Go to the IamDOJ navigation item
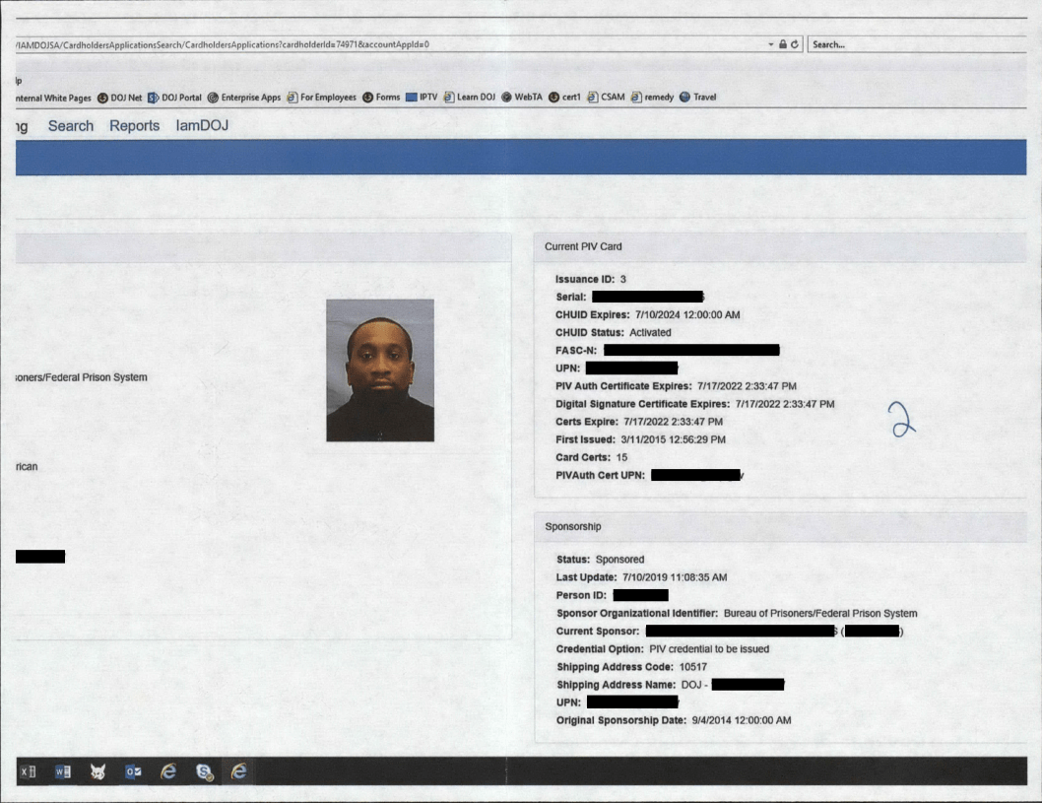The width and height of the screenshot is (1042, 803). click(202, 126)
